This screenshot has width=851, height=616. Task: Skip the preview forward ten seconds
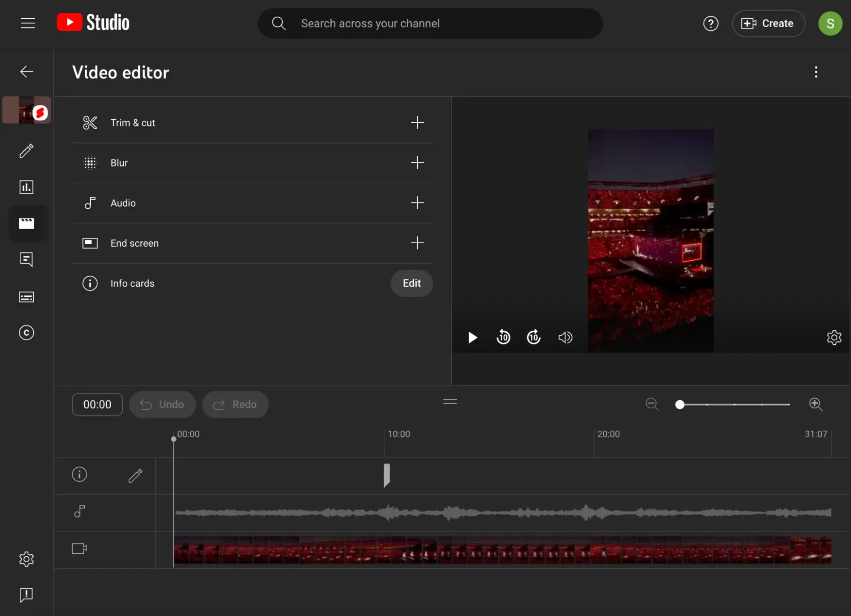pyautogui.click(x=533, y=337)
